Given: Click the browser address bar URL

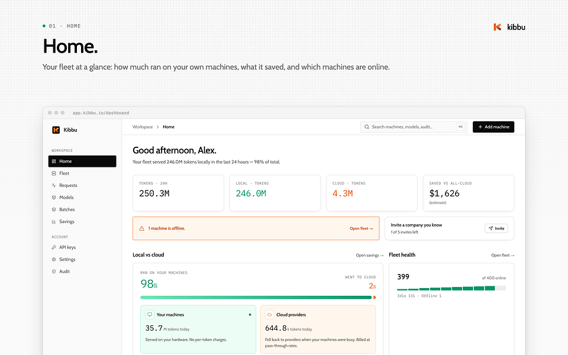Looking at the screenshot, I should [x=101, y=113].
